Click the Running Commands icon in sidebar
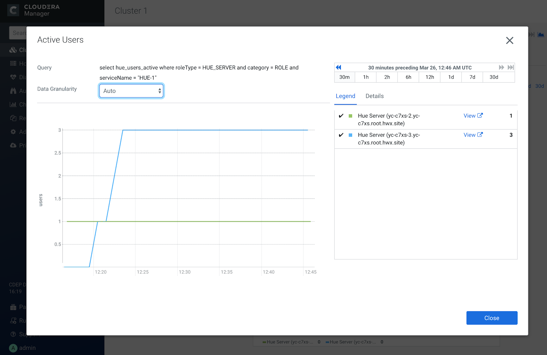The image size is (547, 355). click(13, 320)
